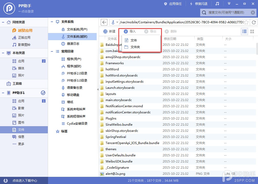Select the alert@2x.png file

[178, 174]
